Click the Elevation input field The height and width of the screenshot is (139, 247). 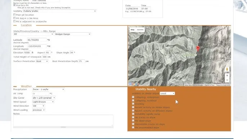(27, 53)
